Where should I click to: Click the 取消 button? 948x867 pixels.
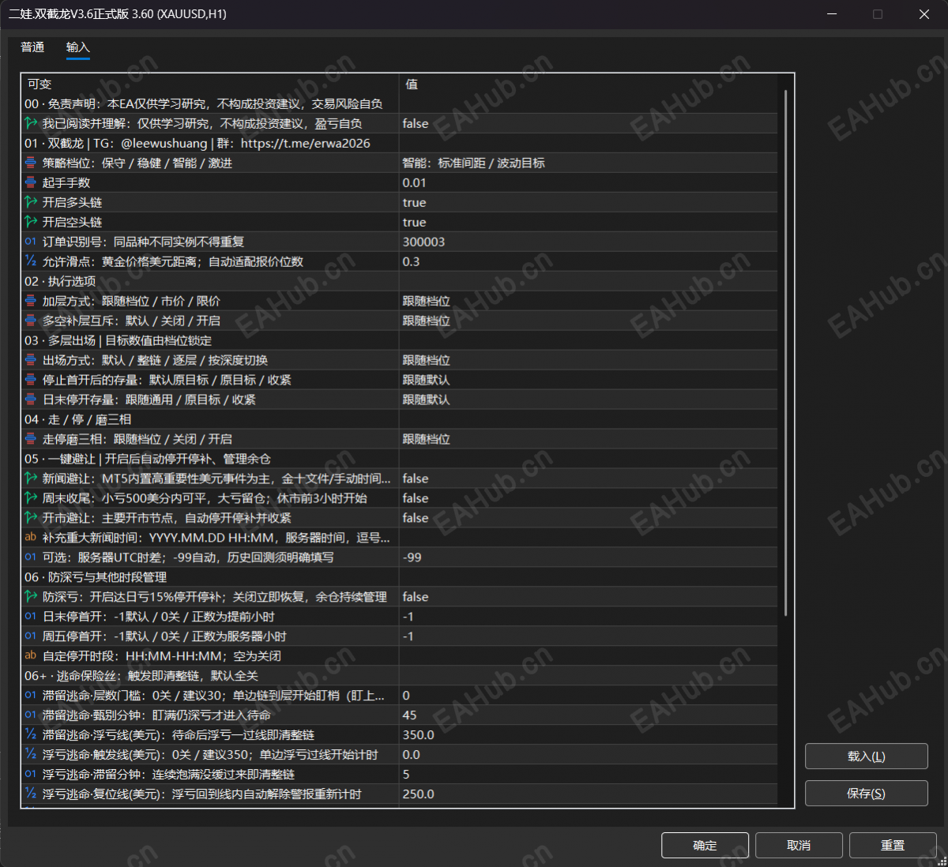799,845
